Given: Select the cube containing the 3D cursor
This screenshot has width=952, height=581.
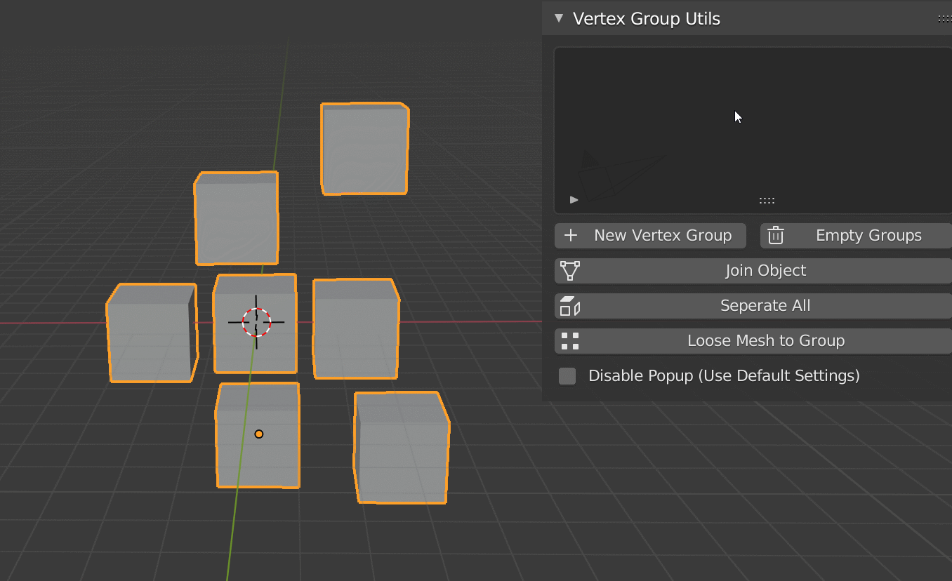Looking at the screenshot, I should tap(255, 323).
